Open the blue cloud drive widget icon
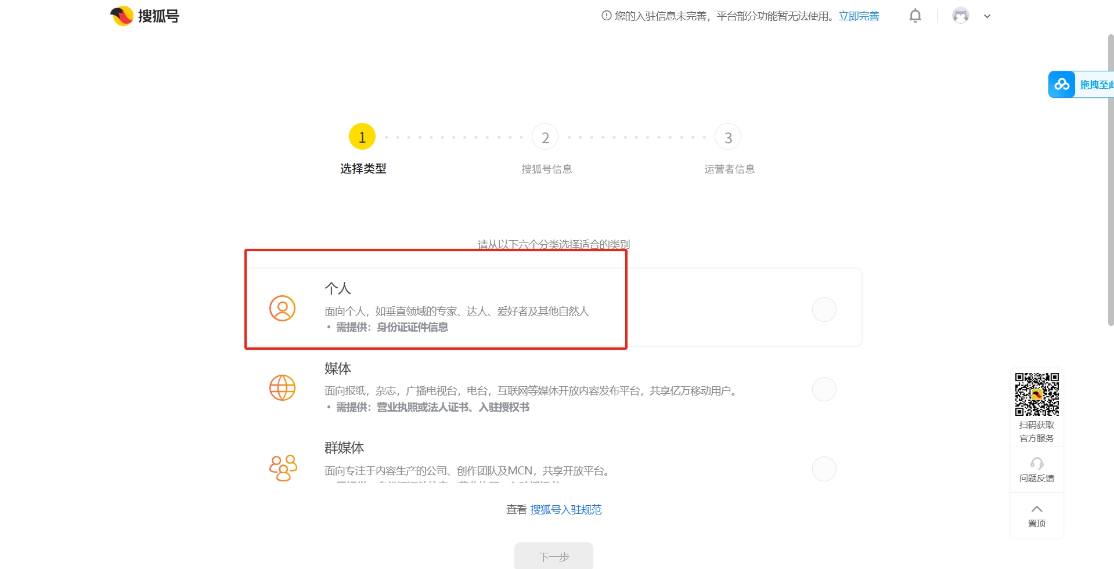1114x569 pixels. [1062, 85]
